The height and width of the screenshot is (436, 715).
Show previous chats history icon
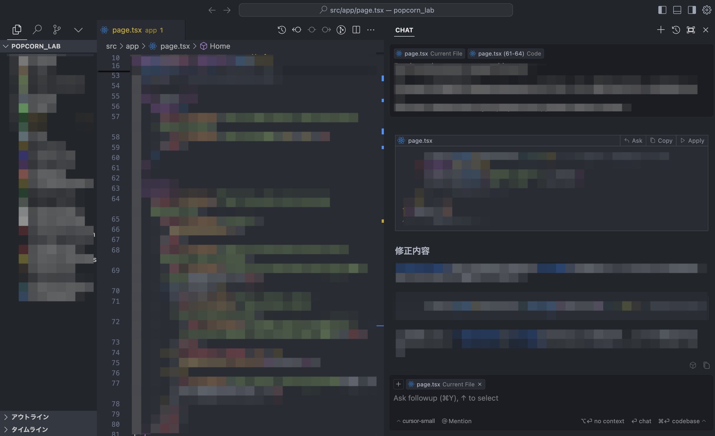tap(676, 30)
